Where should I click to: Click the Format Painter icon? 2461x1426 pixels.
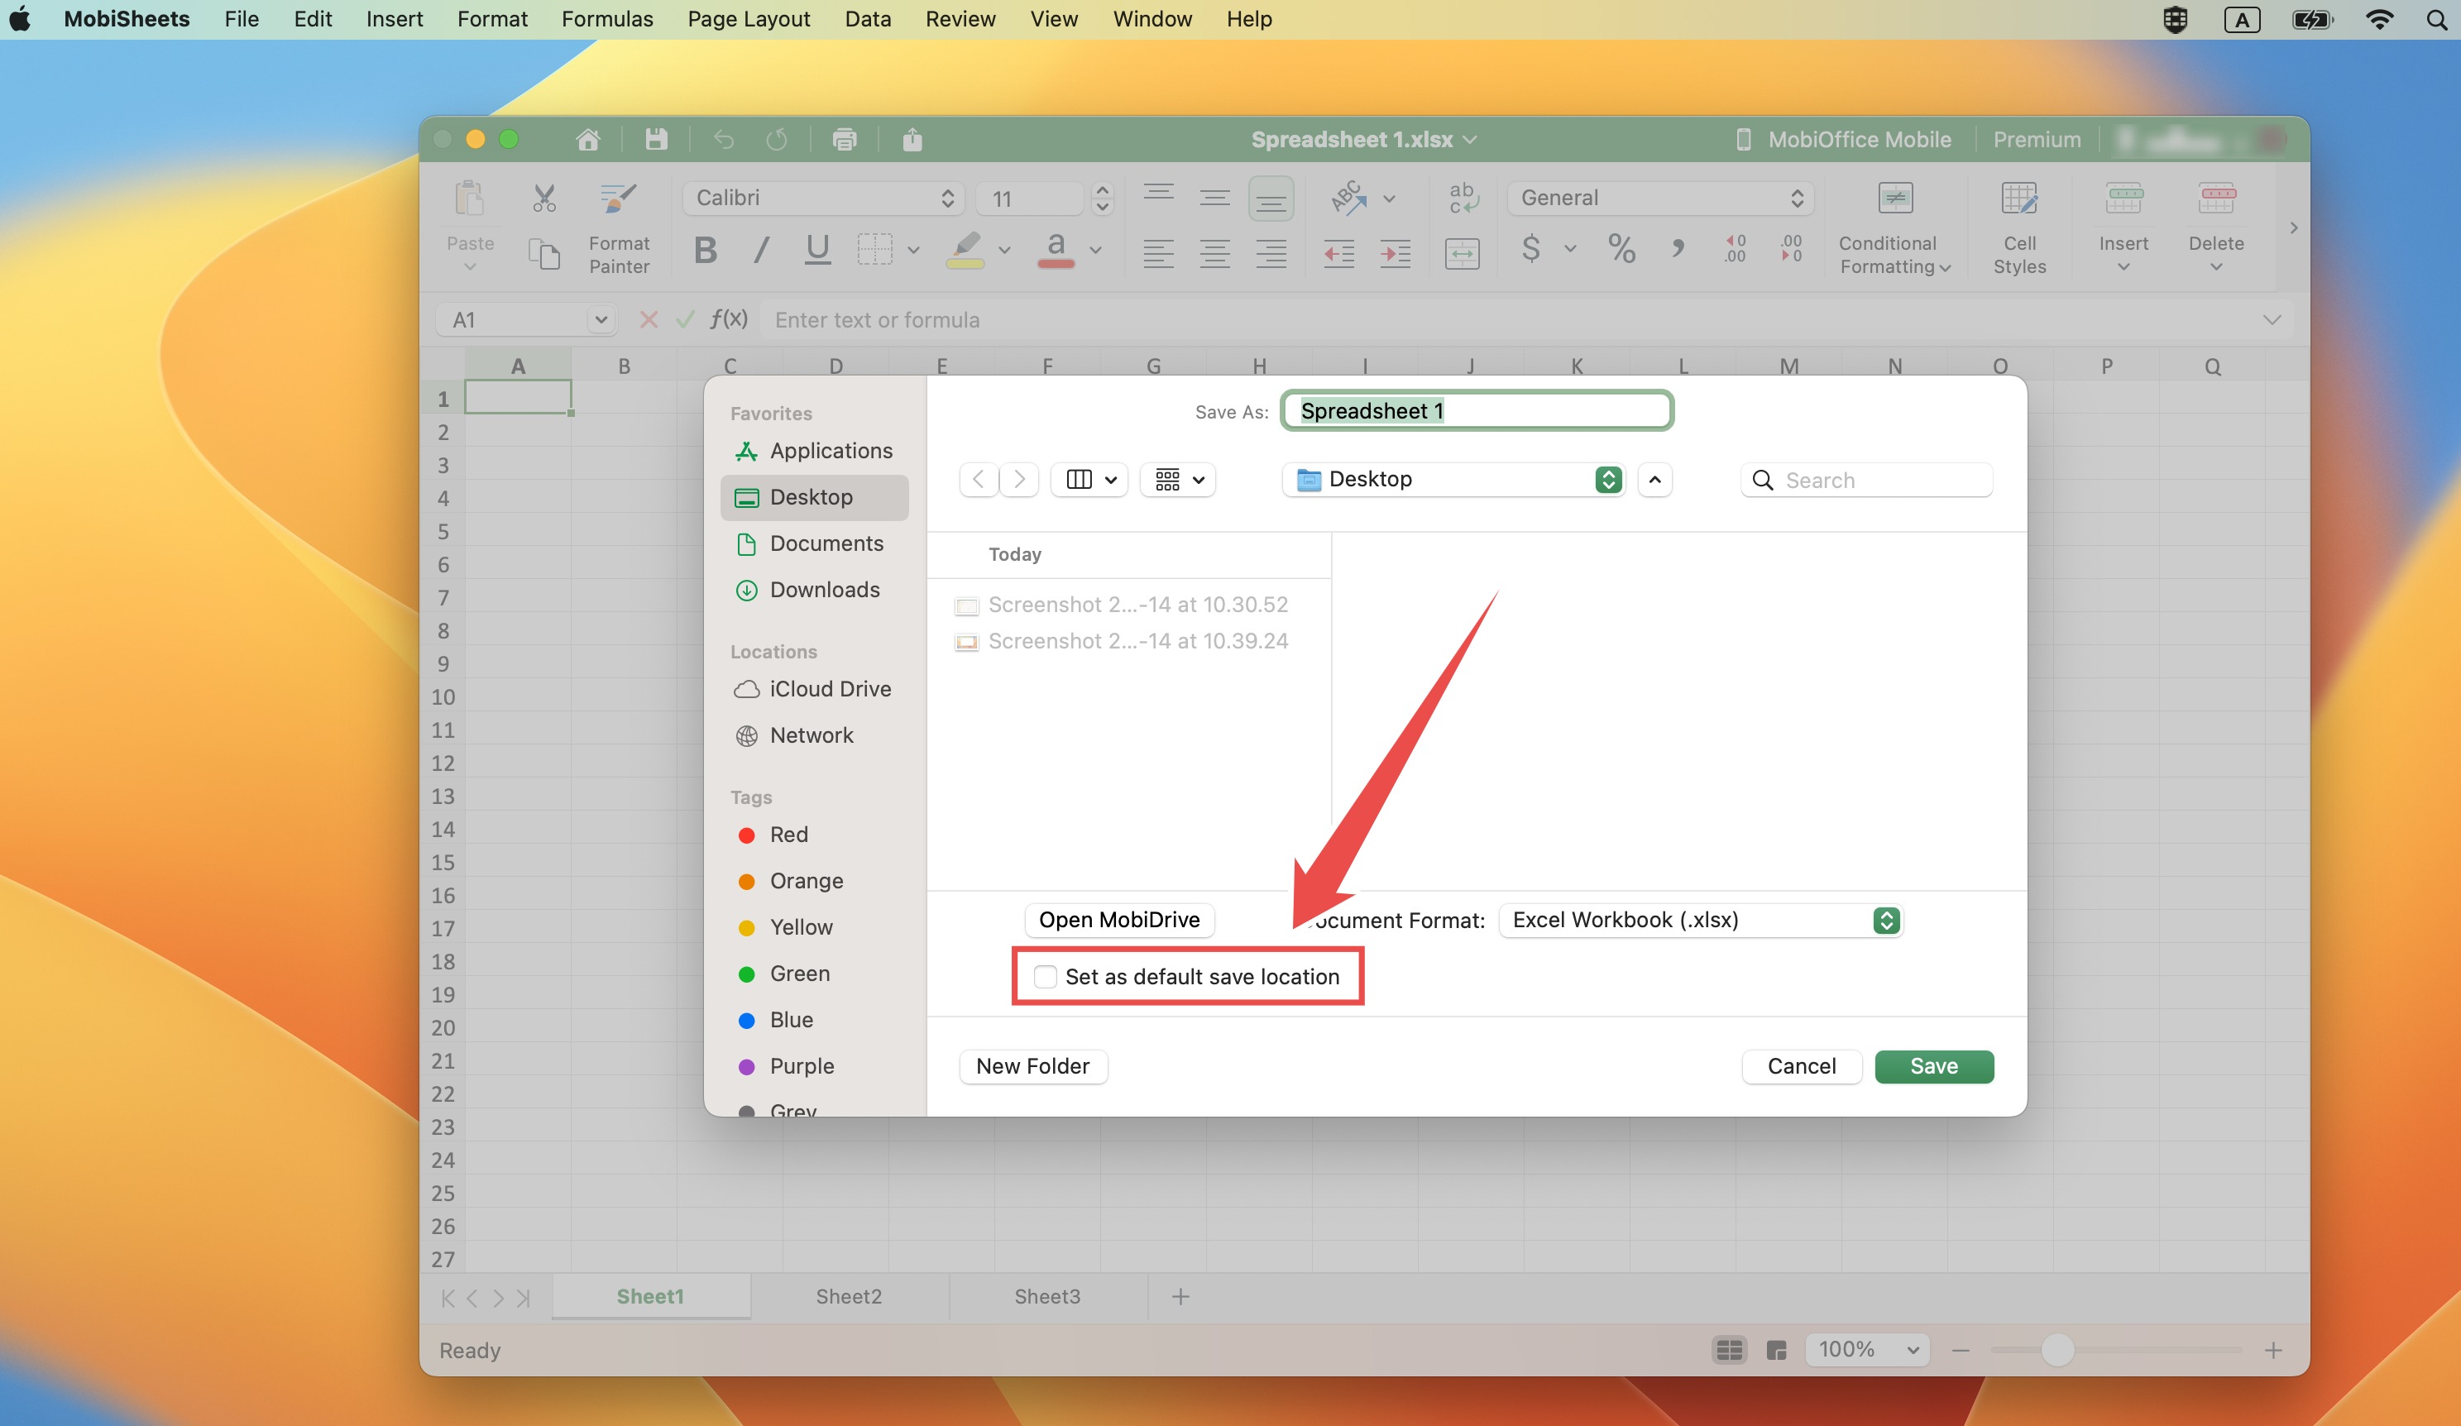618,199
